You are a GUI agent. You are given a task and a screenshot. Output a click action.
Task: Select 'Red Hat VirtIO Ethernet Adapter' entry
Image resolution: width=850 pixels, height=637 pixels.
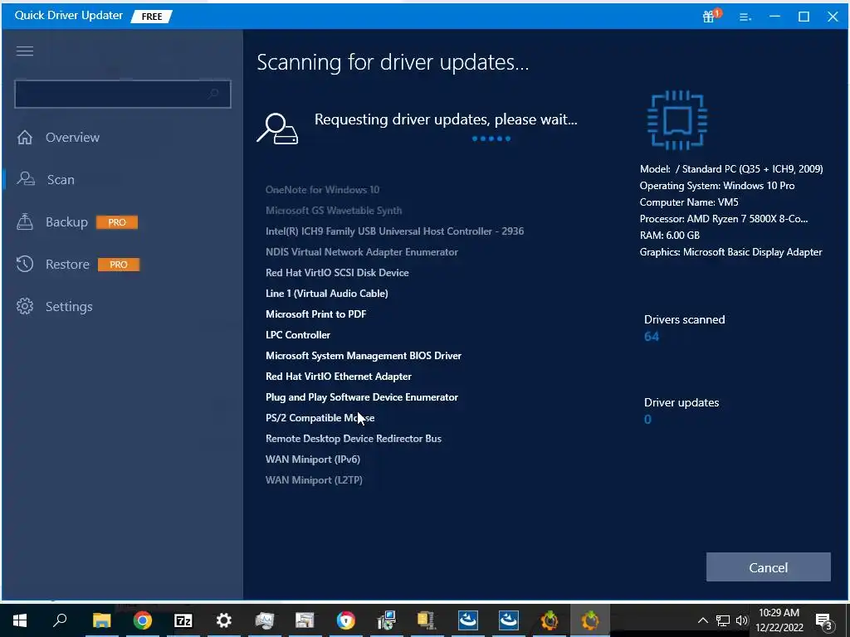[x=339, y=377]
